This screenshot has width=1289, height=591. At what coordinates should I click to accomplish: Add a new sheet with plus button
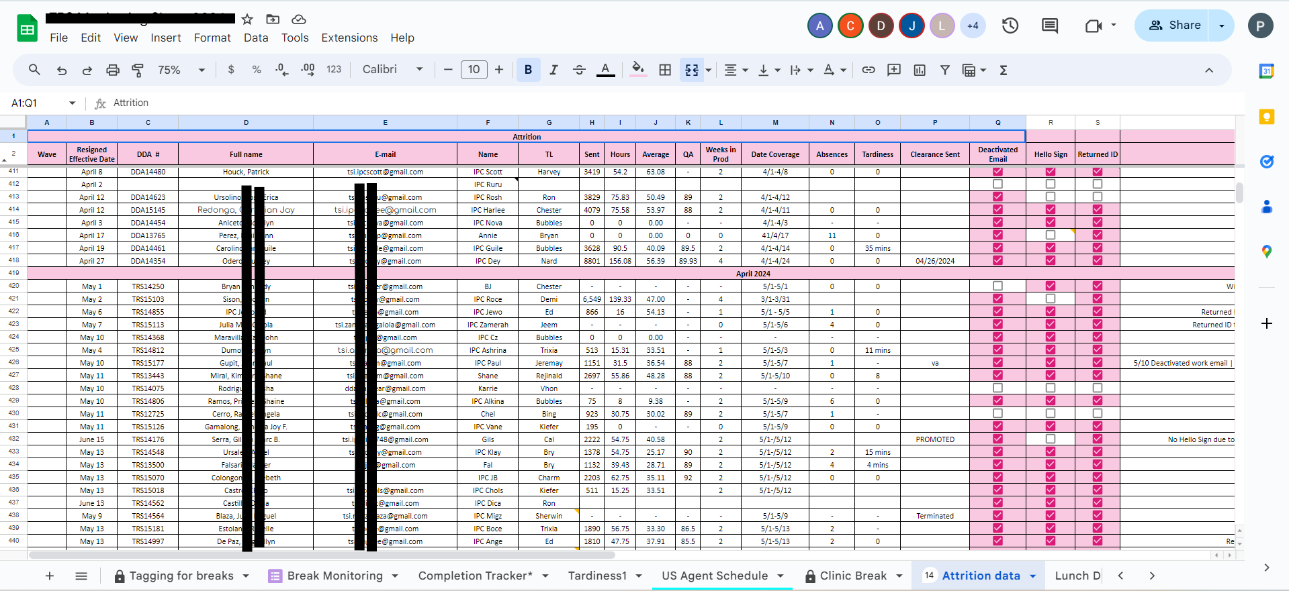pyautogui.click(x=49, y=576)
